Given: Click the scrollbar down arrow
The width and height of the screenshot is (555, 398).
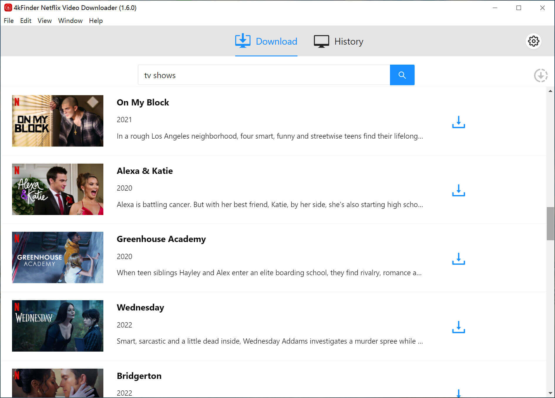Looking at the screenshot, I should pos(550,393).
